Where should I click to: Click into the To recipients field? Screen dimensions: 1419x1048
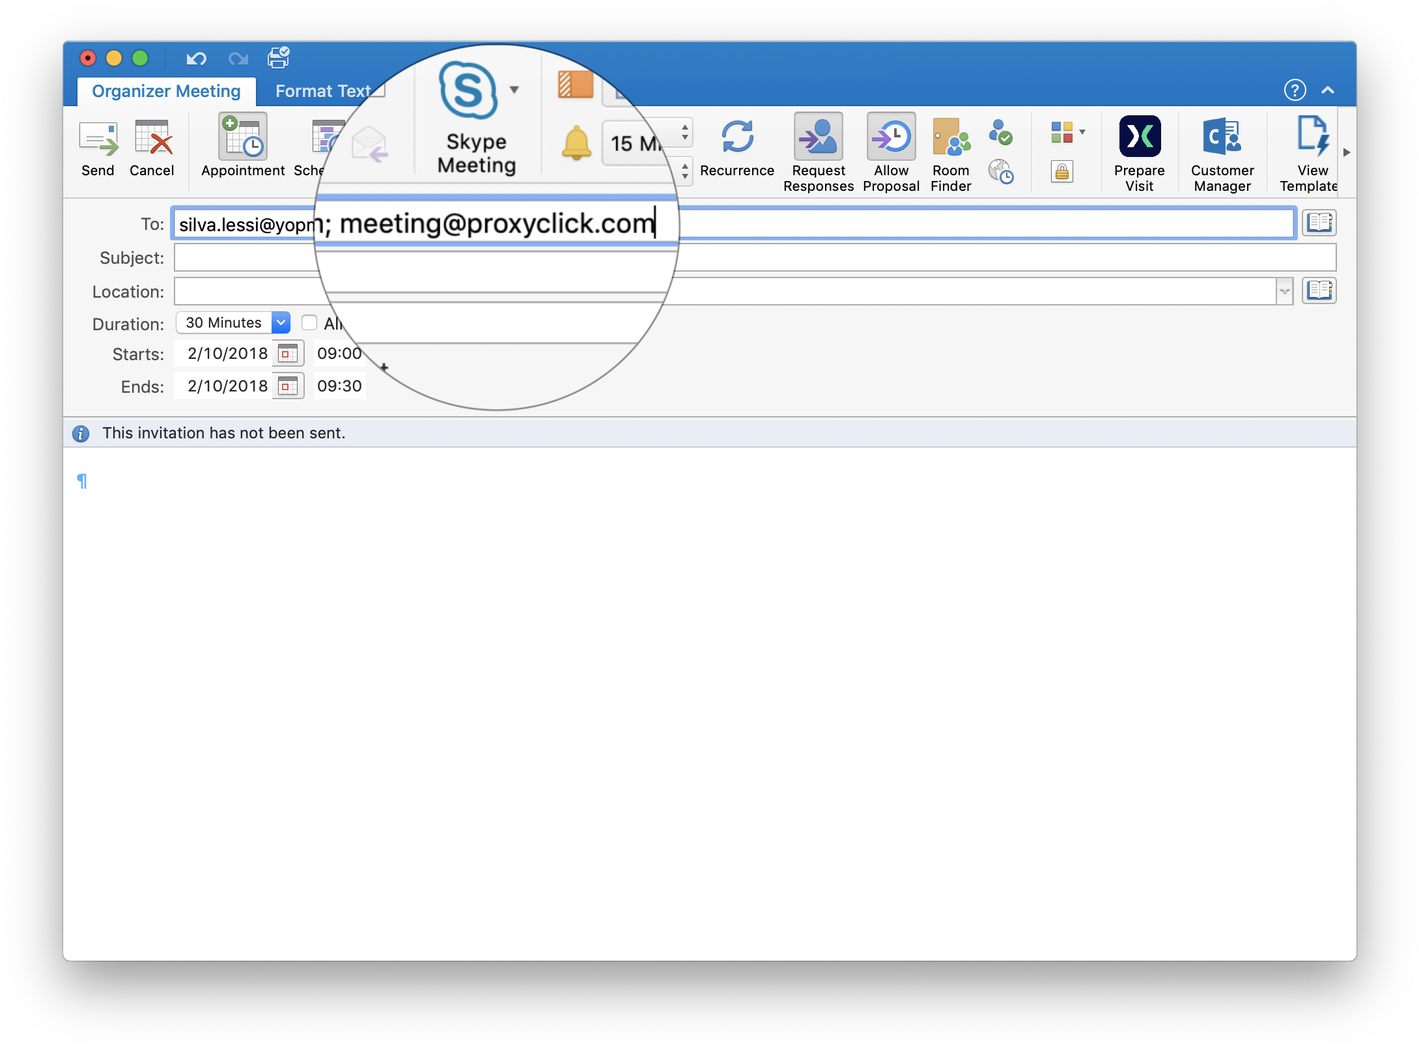pos(734,224)
